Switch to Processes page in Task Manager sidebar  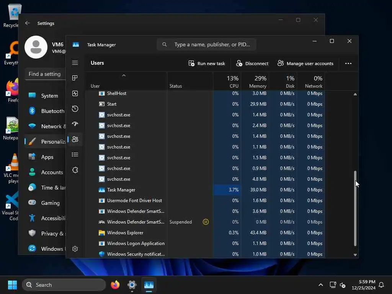point(75,78)
